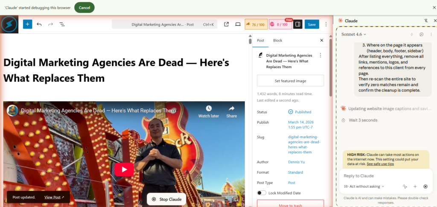Open the editor options three-dot menu

(326, 24)
